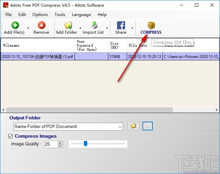Click the Image Quality value field
Image resolution: width=220 pixels, height=174 pixels.
(51, 144)
